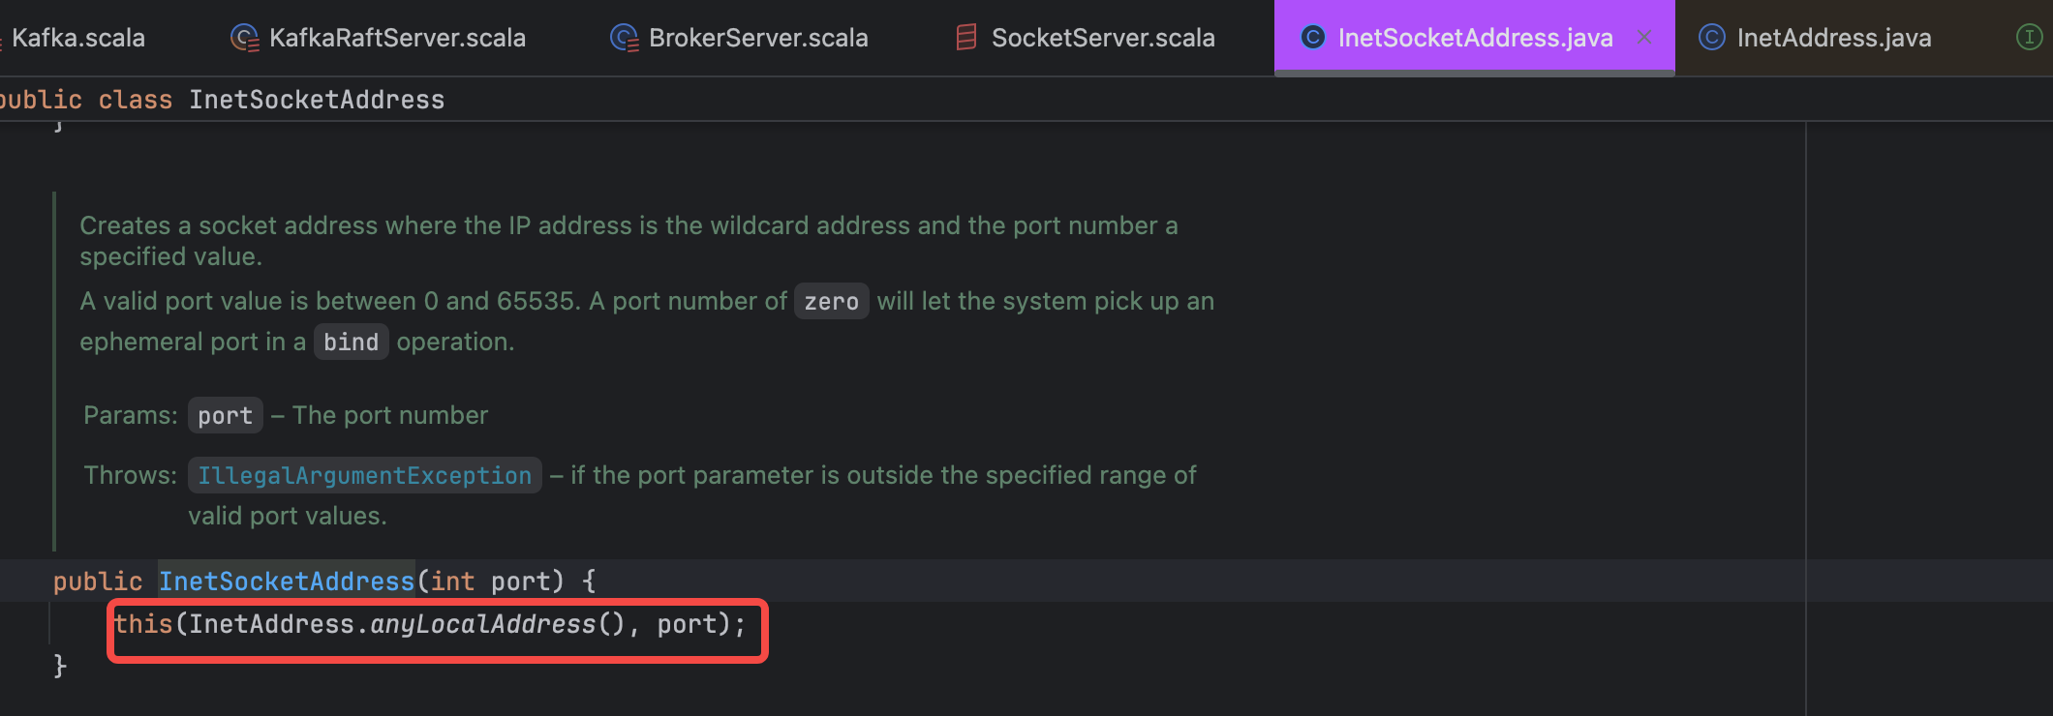Click the constructor's closing brace
2053x716 pixels.
60,666
